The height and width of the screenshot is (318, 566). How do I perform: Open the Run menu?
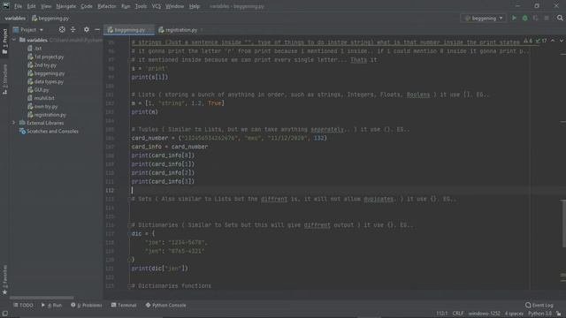126,6
